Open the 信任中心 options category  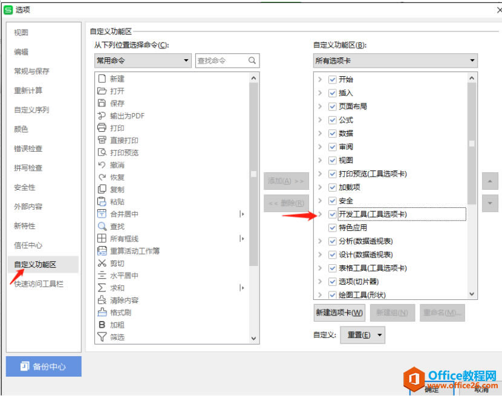click(x=28, y=245)
